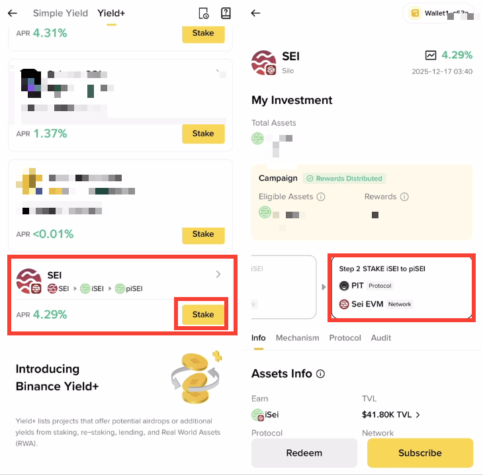Switch to the Mechanism tab

(x=297, y=338)
